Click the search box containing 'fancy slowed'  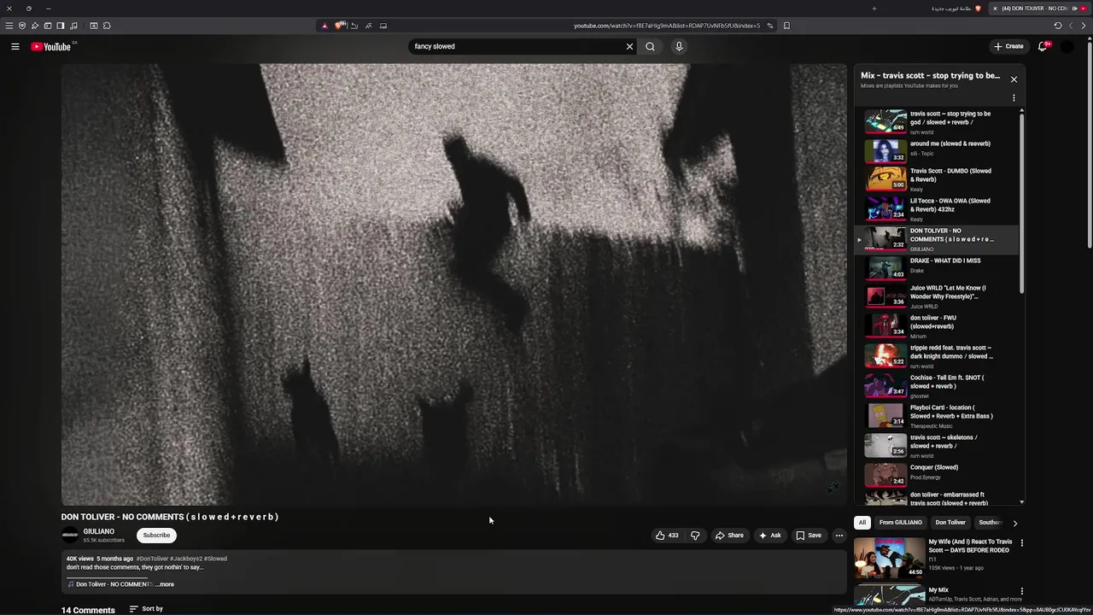pos(517,46)
